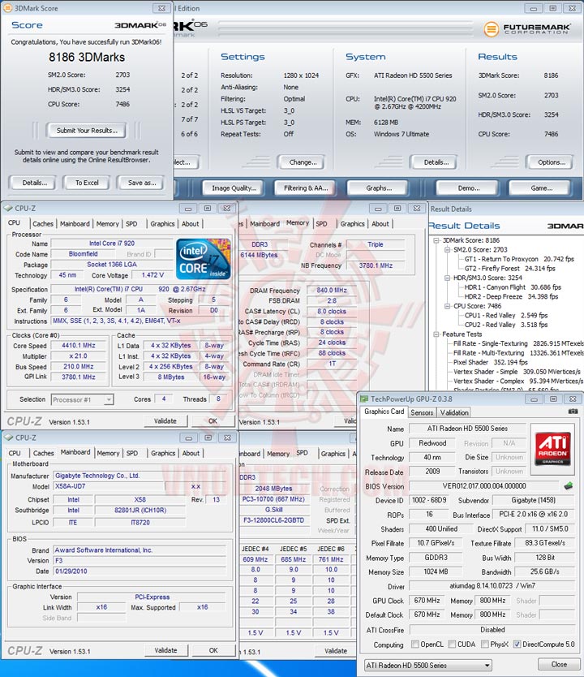584x677 pixels.
Task: Click the 3DMark Score window title icon
Action: [x=7, y=8]
